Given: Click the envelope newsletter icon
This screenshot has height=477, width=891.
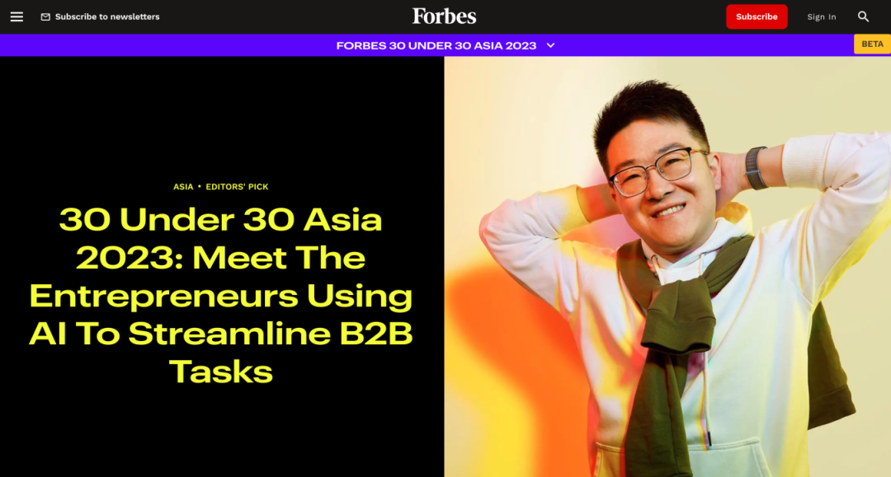Looking at the screenshot, I should click(x=45, y=17).
